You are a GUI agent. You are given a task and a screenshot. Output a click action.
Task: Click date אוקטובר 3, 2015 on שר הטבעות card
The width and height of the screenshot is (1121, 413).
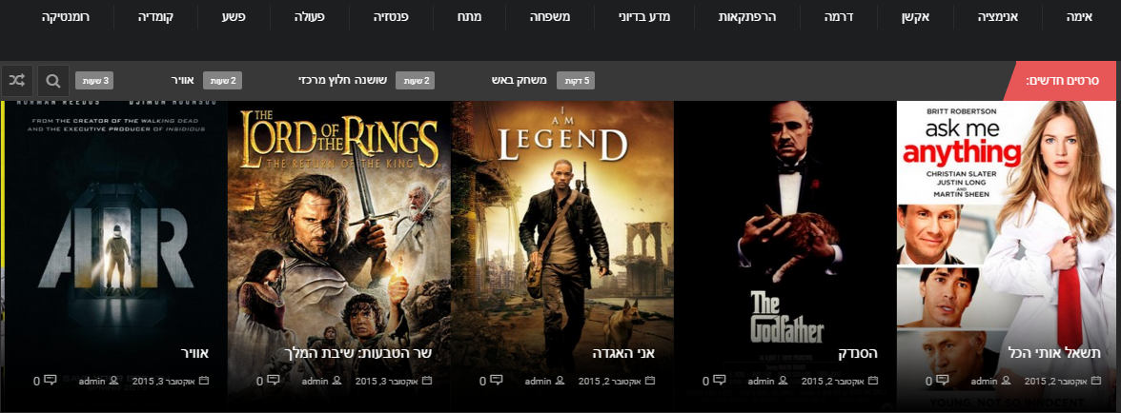click(387, 381)
